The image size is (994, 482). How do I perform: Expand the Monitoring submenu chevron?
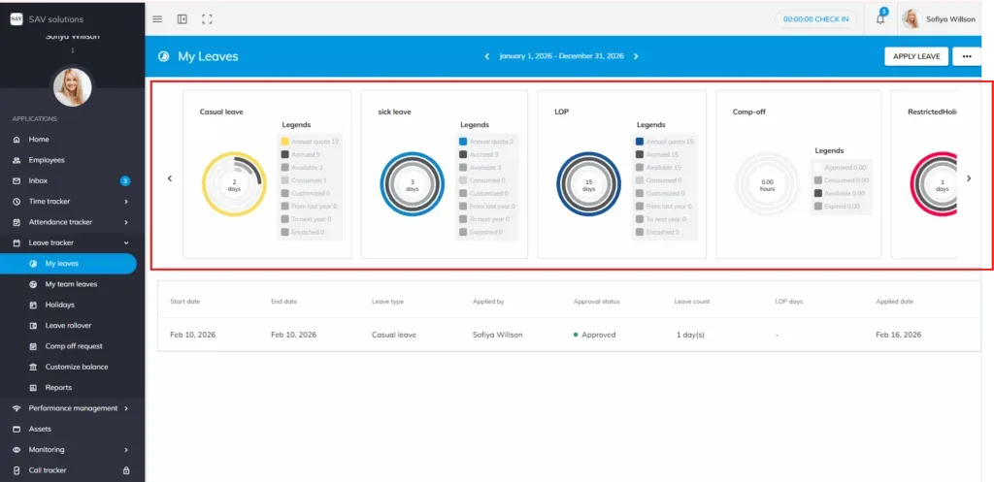[x=126, y=450]
